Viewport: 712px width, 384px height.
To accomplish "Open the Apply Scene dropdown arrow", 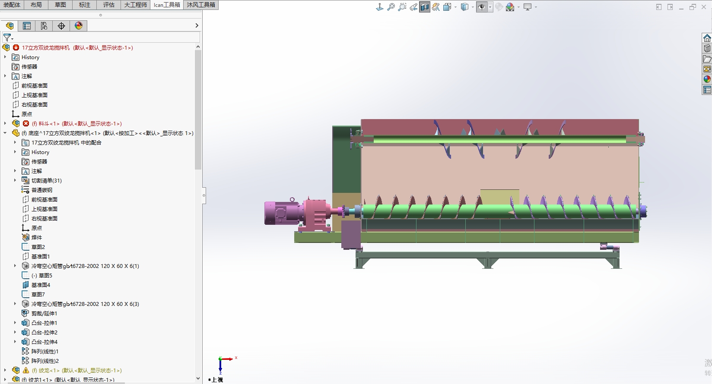I will (x=518, y=7).
